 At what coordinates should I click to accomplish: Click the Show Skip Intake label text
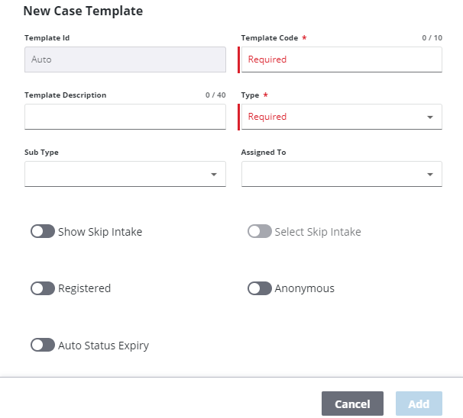tap(100, 232)
